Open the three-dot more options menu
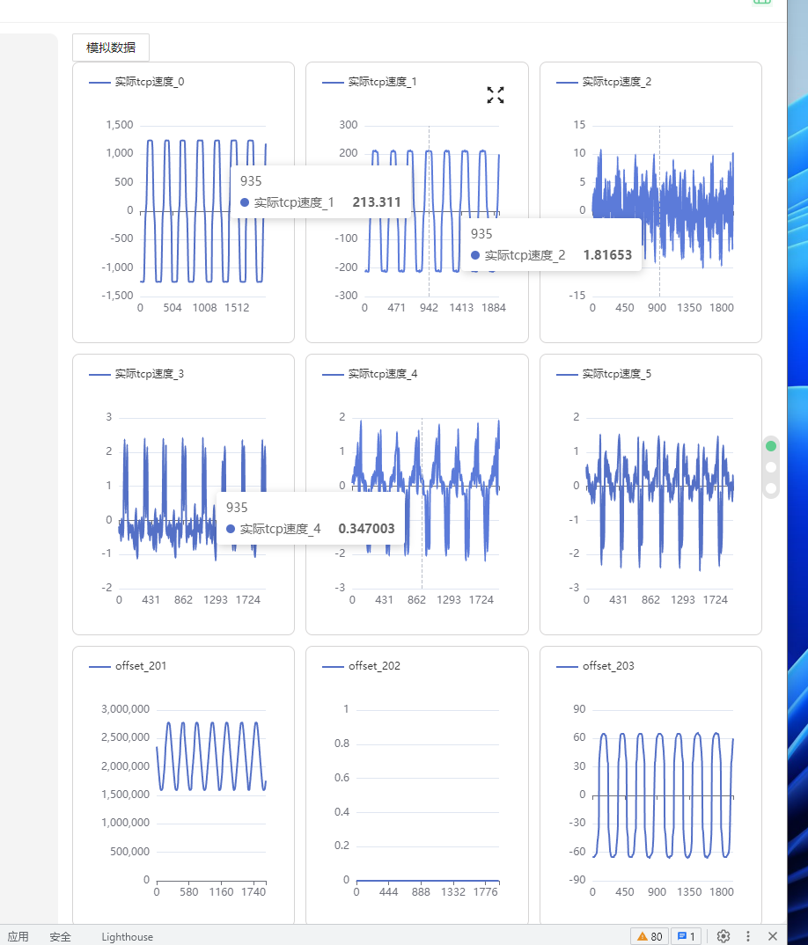The image size is (808, 945). tap(749, 936)
